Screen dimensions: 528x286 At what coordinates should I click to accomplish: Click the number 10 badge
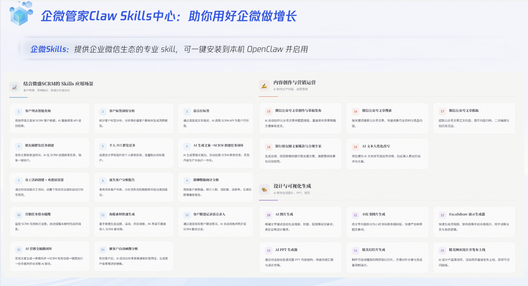18,215
